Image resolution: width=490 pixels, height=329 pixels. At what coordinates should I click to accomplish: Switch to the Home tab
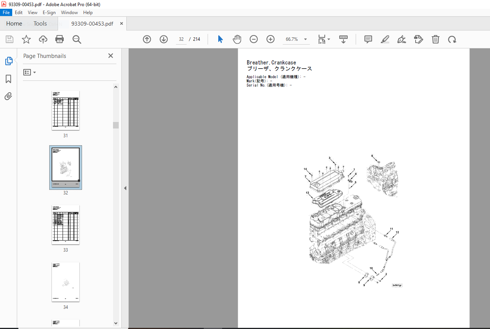click(14, 24)
